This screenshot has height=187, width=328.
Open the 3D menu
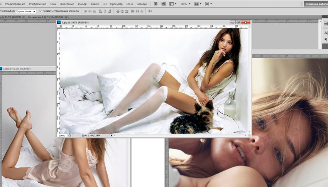[x=105, y=4]
